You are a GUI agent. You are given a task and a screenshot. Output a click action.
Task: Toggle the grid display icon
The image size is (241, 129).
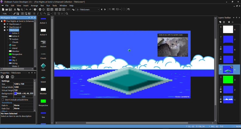[x=22, y=13]
